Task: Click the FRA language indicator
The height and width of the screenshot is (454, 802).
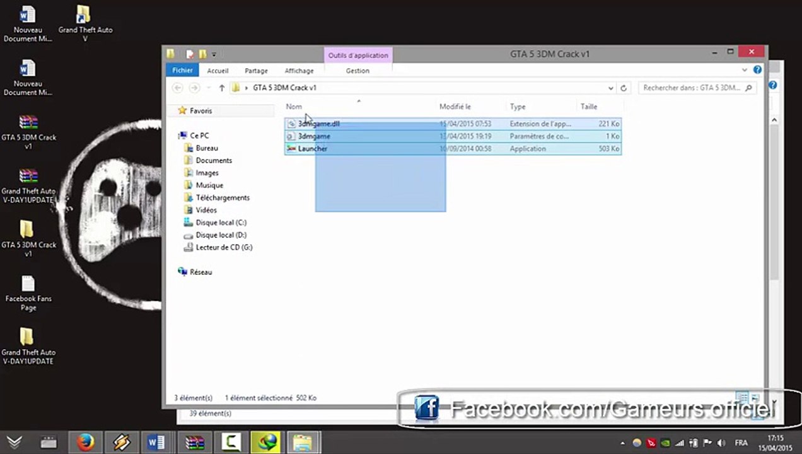Action: point(741,443)
